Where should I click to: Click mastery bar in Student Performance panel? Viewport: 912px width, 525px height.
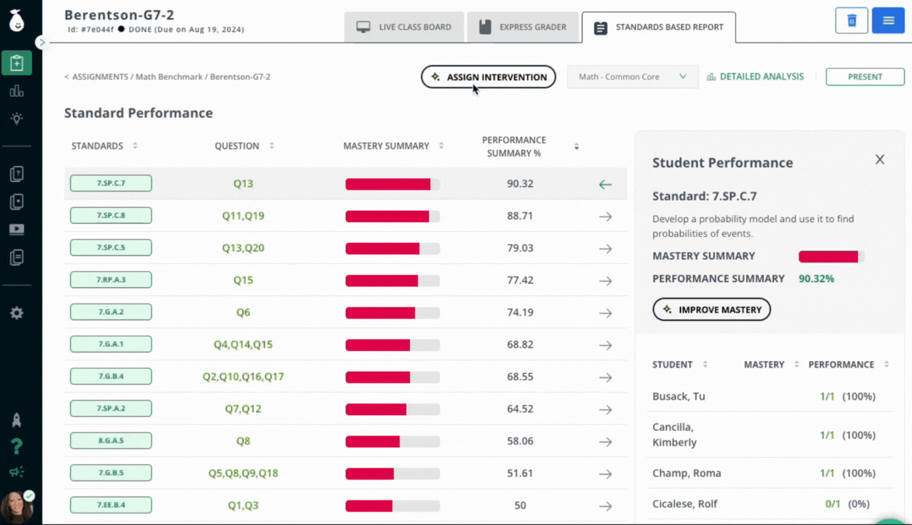tap(831, 256)
